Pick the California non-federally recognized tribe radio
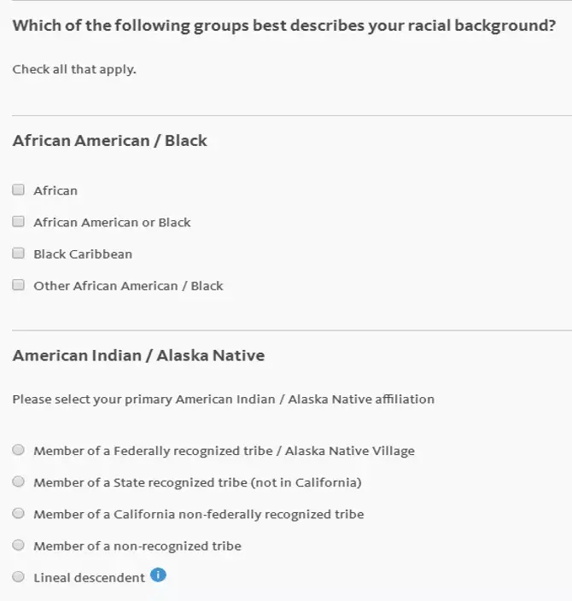The height and width of the screenshot is (601, 572). pyautogui.click(x=19, y=514)
